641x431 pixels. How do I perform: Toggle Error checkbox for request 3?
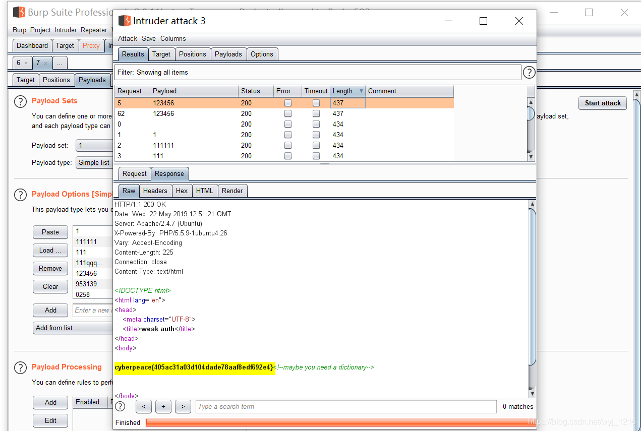pos(288,156)
